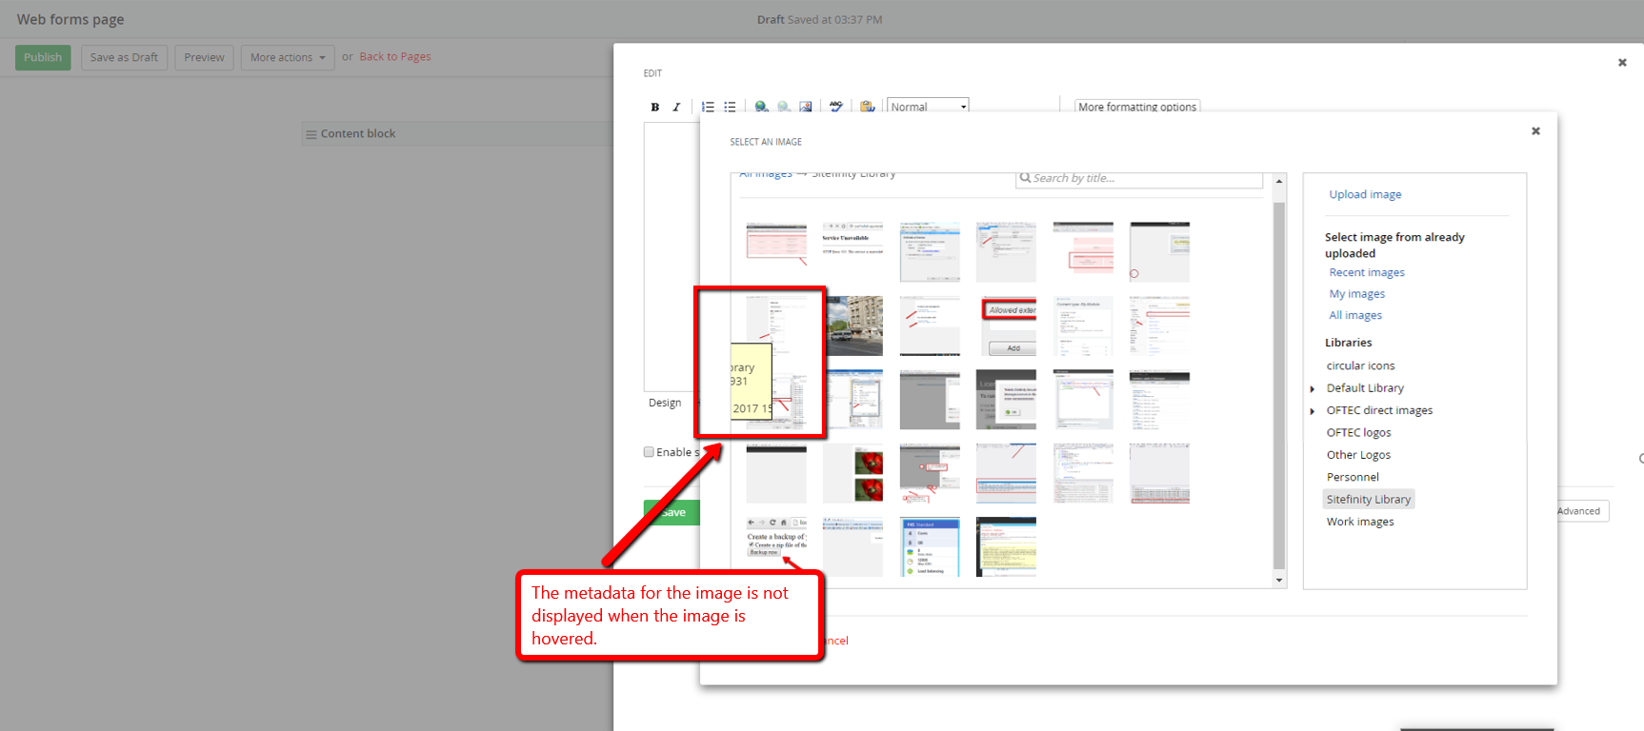Select the circular icons library
Image resolution: width=1644 pixels, height=731 pixels.
[x=1360, y=365]
